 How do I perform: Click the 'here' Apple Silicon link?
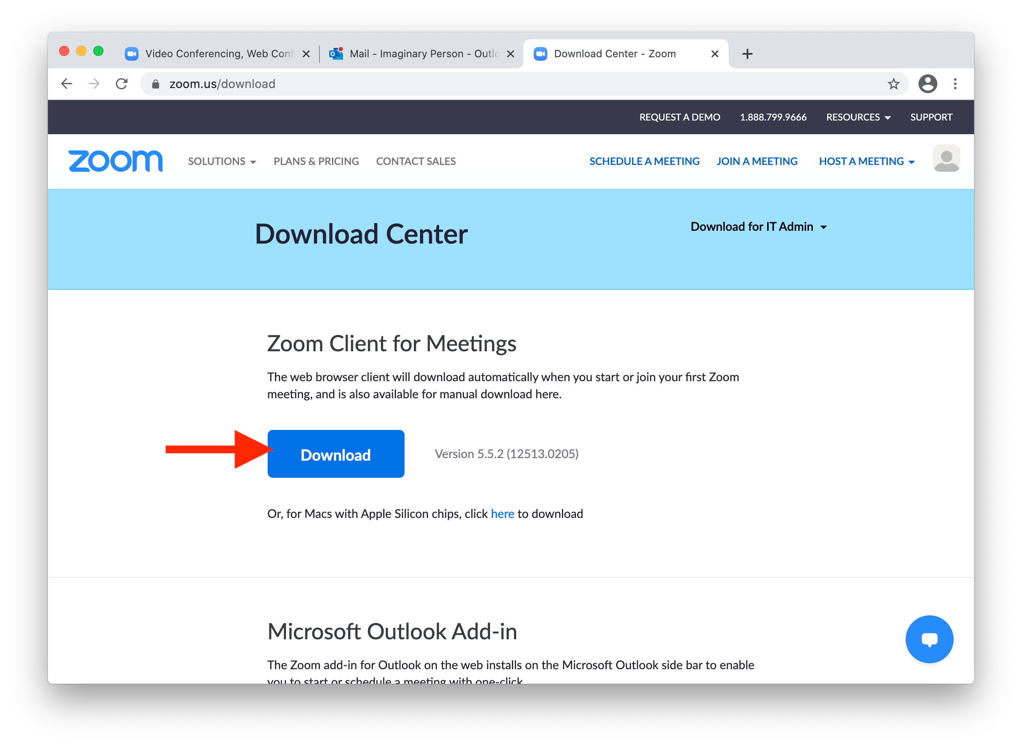(502, 514)
